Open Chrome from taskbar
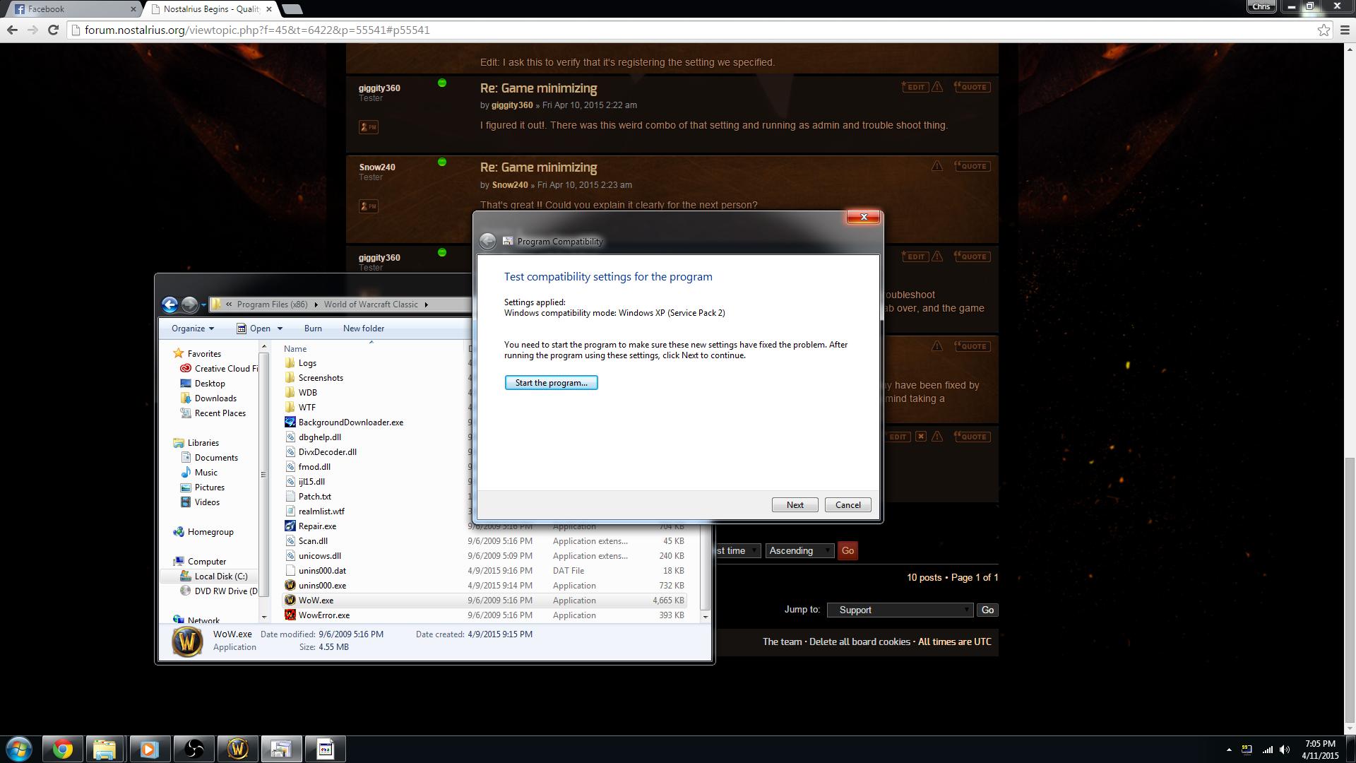Image resolution: width=1356 pixels, height=763 pixels. 62,749
